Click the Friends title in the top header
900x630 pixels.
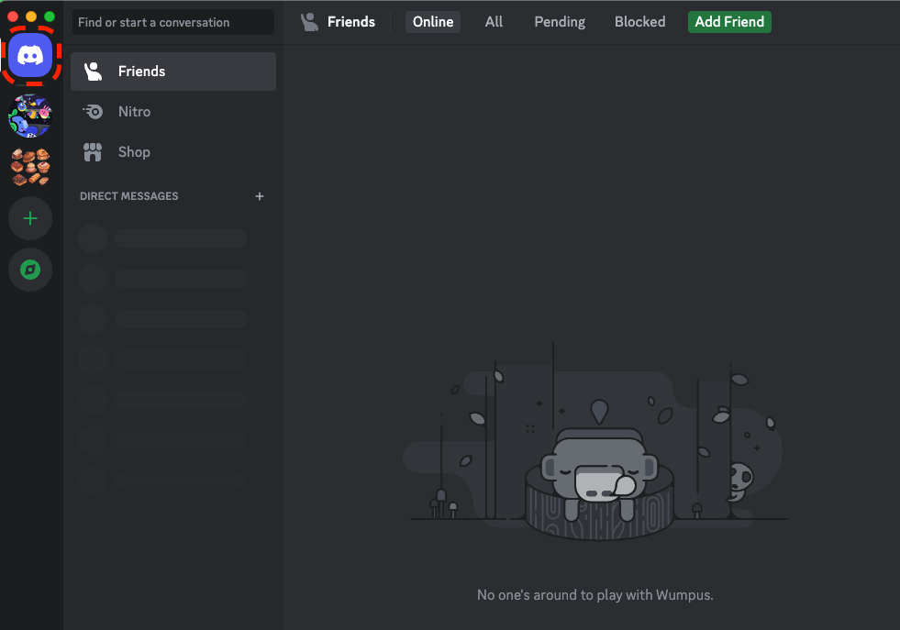pos(350,22)
